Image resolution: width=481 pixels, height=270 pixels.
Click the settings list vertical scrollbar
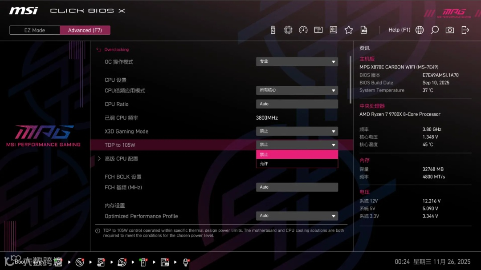coord(351,80)
